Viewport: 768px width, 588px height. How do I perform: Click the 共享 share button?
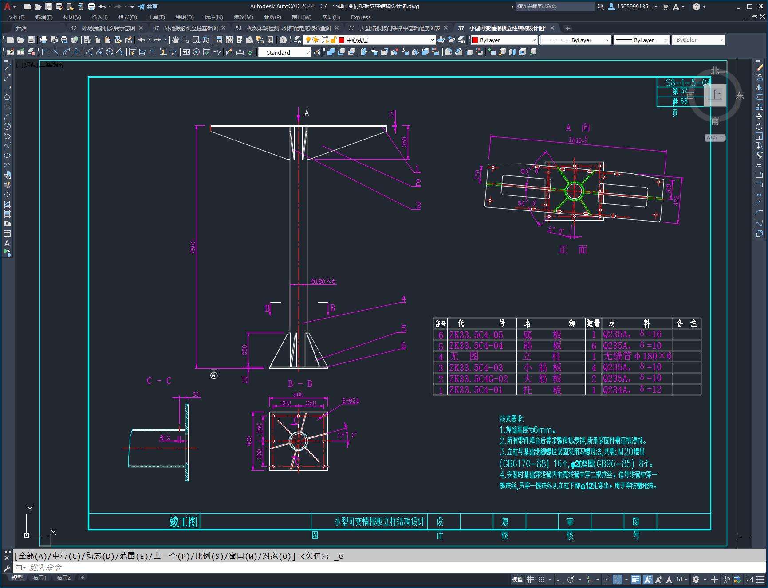(x=148, y=6)
